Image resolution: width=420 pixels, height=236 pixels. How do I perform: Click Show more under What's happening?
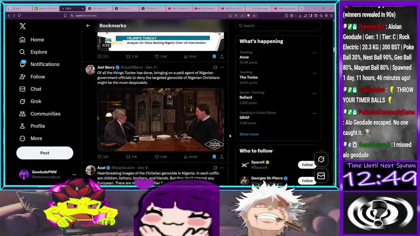coord(249,134)
